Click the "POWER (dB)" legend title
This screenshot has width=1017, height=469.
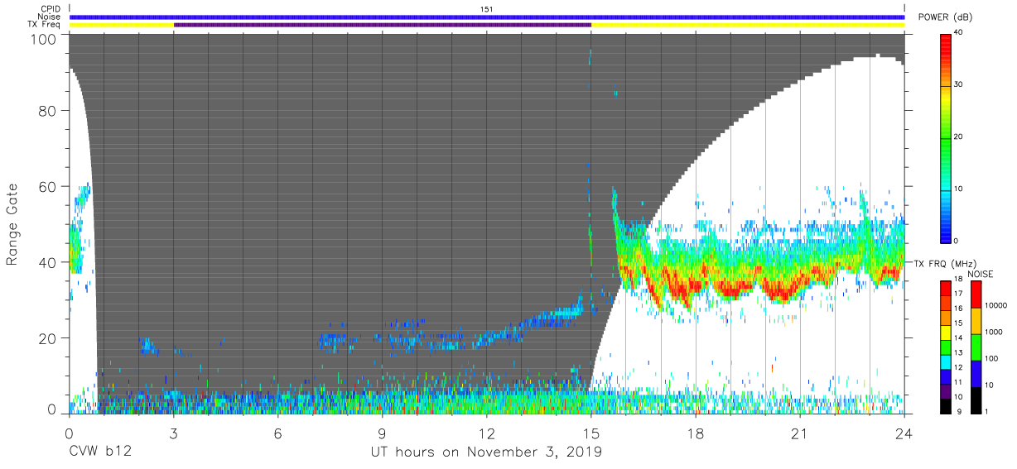(945, 17)
